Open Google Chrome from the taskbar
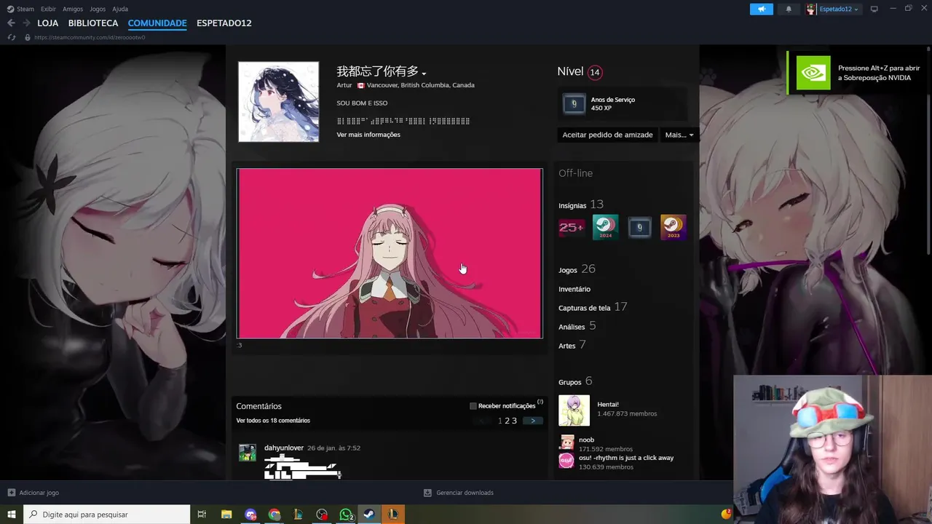The height and width of the screenshot is (524, 932). [274, 515]
